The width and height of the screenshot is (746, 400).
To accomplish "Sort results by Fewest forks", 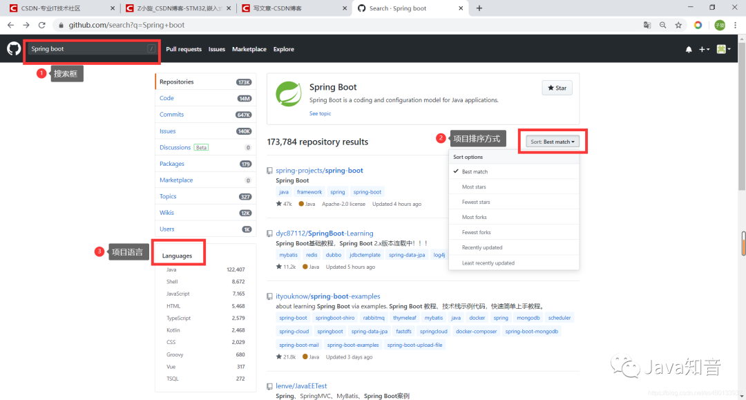I will point(514,233).
